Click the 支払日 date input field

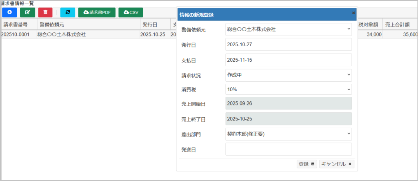pos(288,60)
